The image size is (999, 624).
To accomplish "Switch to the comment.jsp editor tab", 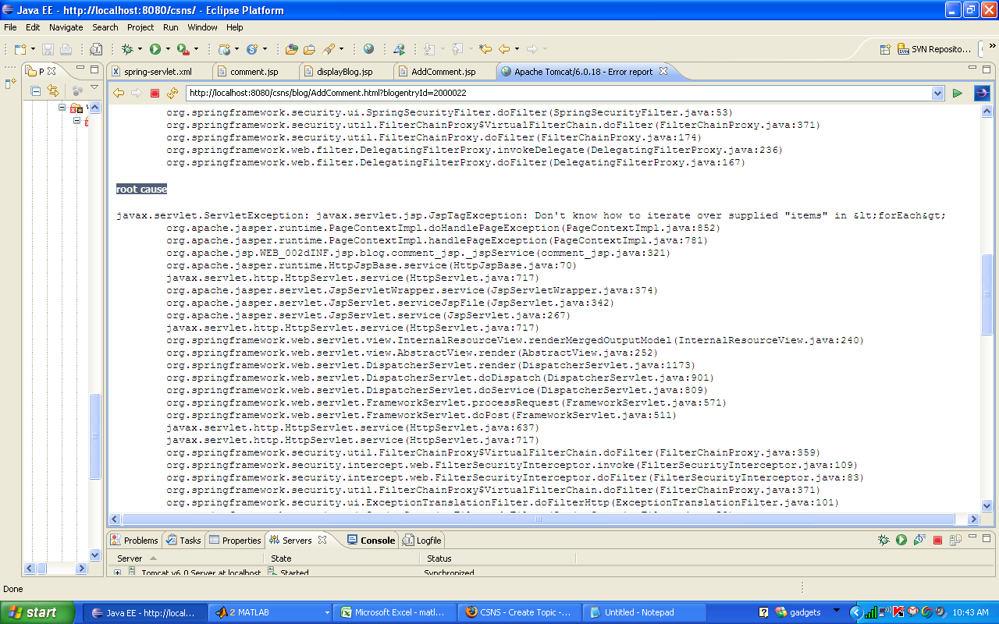I will tap(253, 72).
